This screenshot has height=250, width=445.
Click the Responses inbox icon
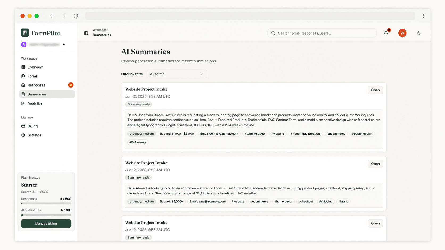pyautogui.click(x=23, y=85)
